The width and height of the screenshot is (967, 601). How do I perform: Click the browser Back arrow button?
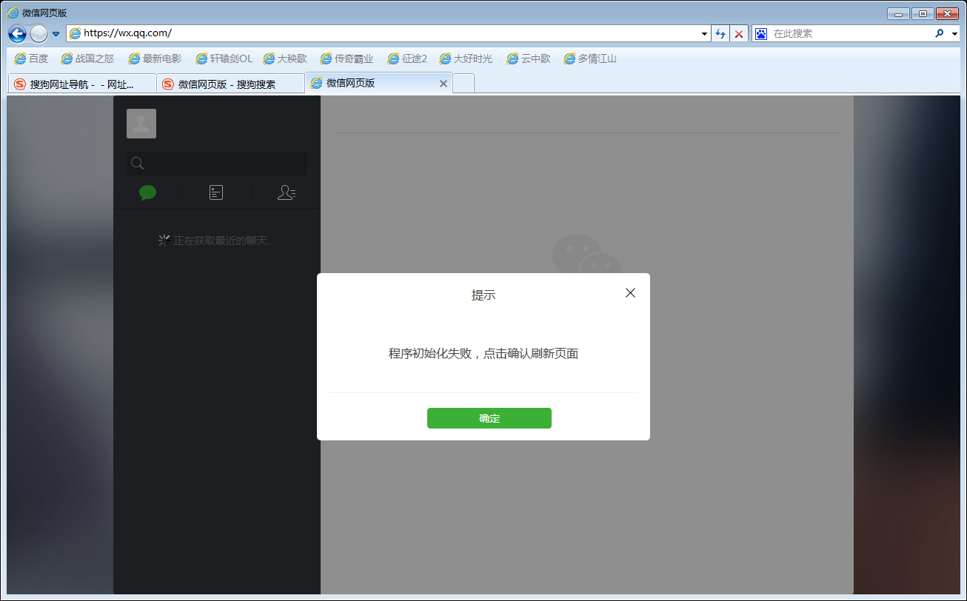17,33
